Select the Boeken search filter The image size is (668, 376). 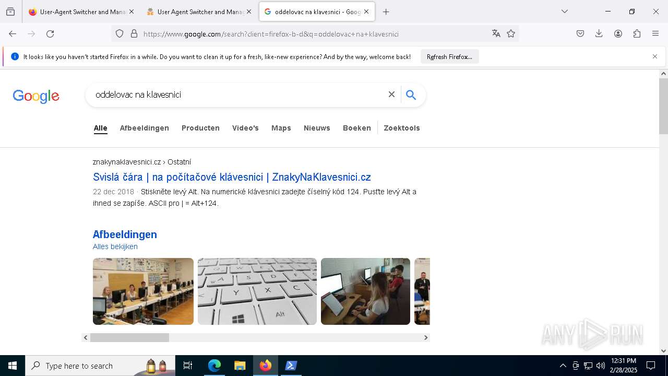click(357, 128)
